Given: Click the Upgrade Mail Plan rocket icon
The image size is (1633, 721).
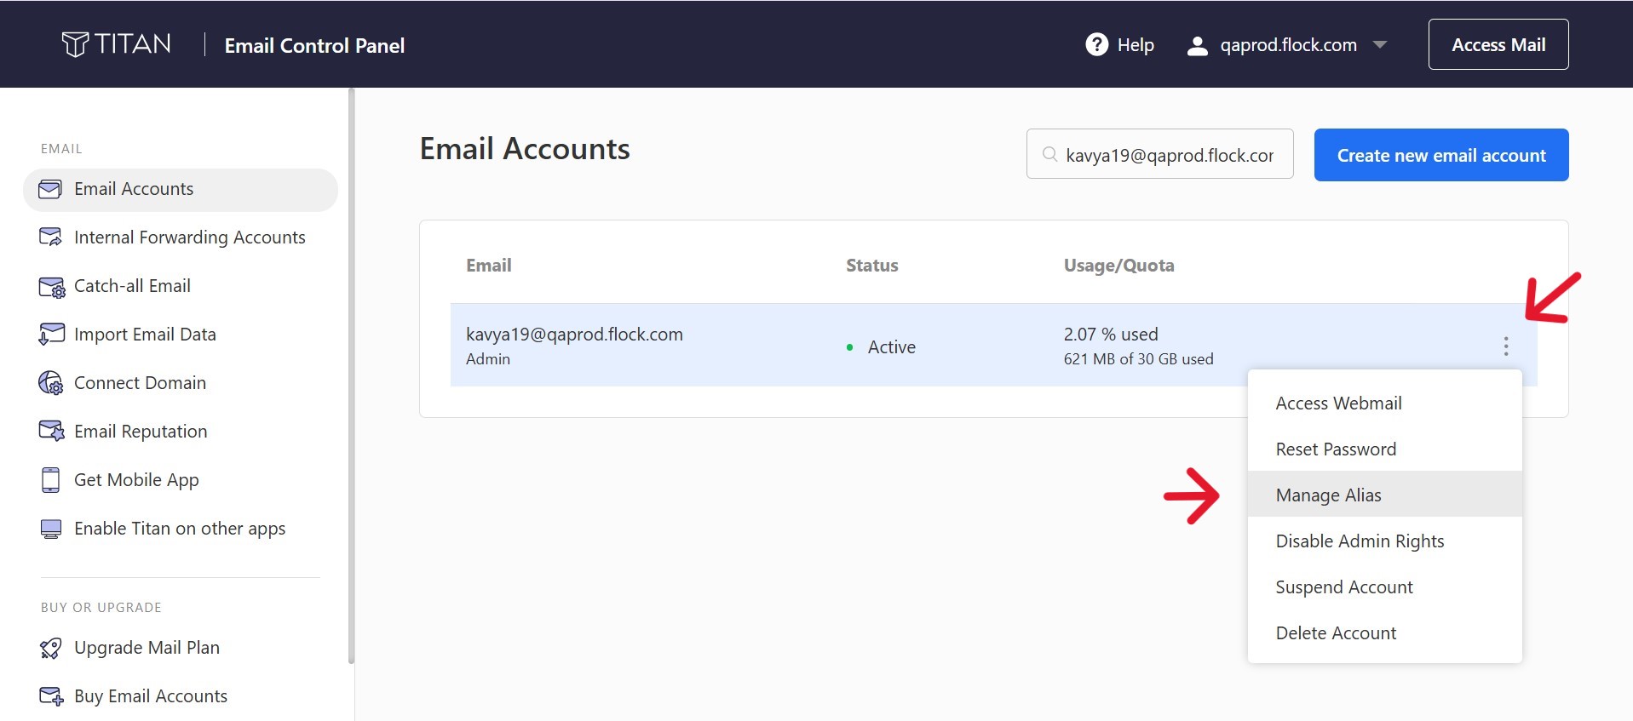Looking at the screenshot, I should click(51, 649).
